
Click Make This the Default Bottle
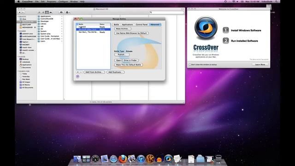tap(129, 65)
